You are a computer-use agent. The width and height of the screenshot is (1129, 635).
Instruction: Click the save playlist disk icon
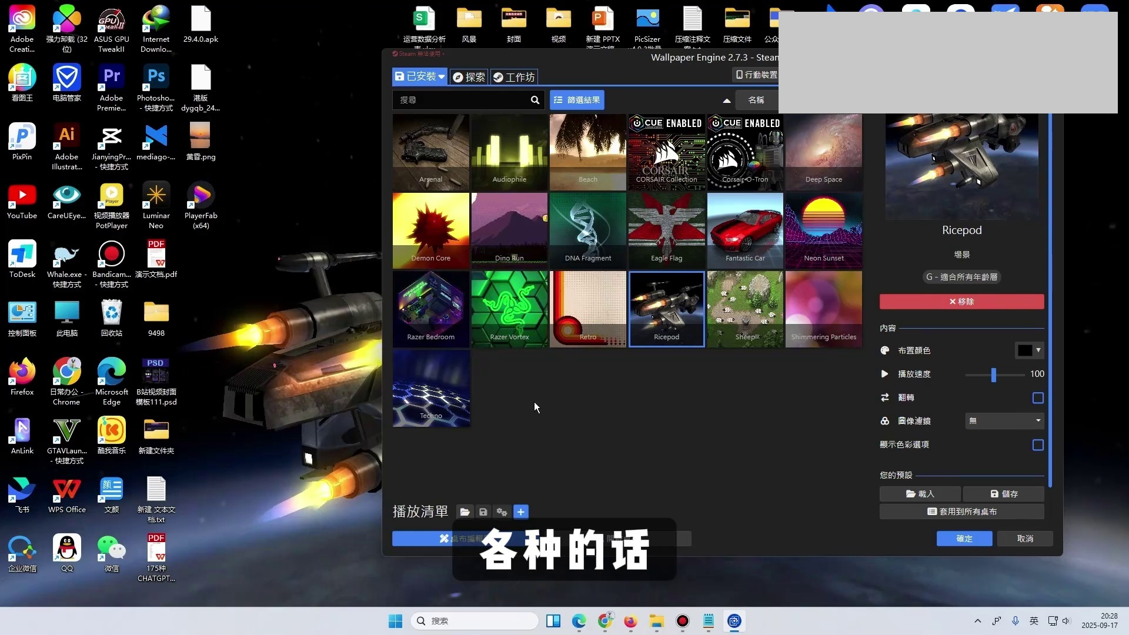point(483,512)
